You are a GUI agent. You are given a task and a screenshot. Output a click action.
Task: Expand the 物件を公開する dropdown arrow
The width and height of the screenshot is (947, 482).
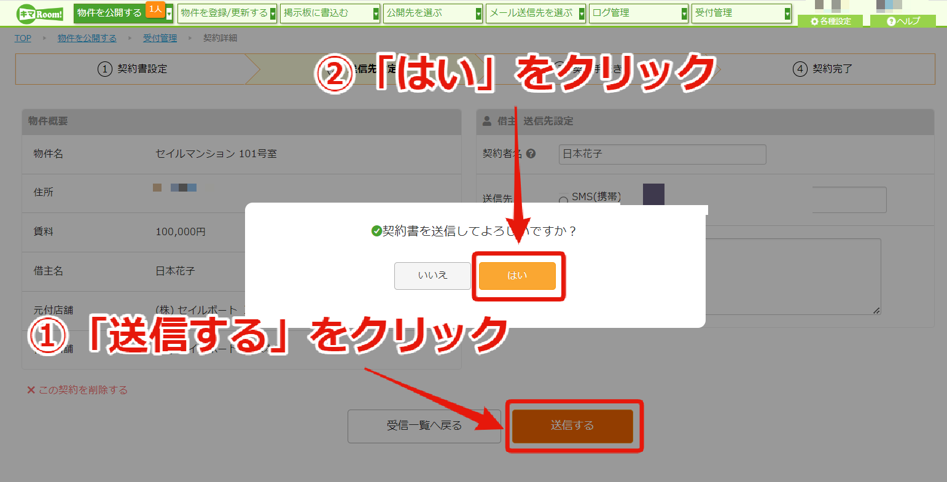click(170, 14)
